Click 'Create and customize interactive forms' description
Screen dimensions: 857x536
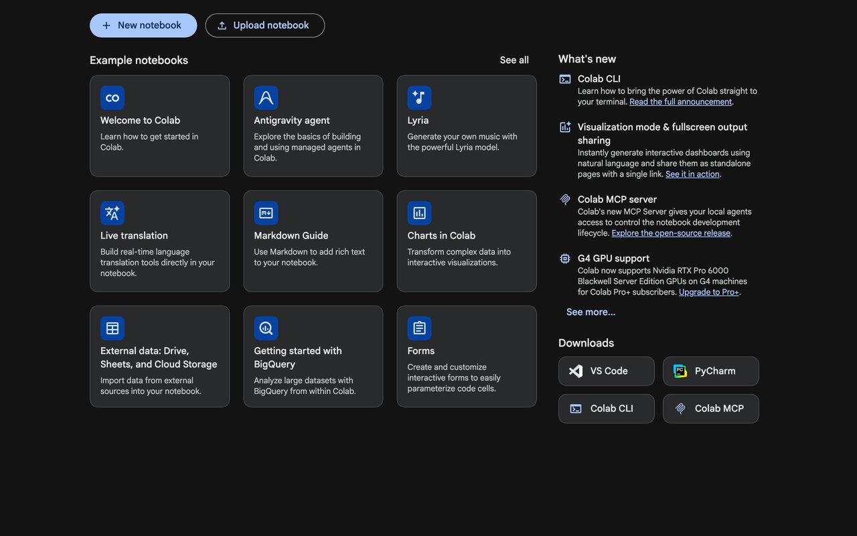click(454, 378)
